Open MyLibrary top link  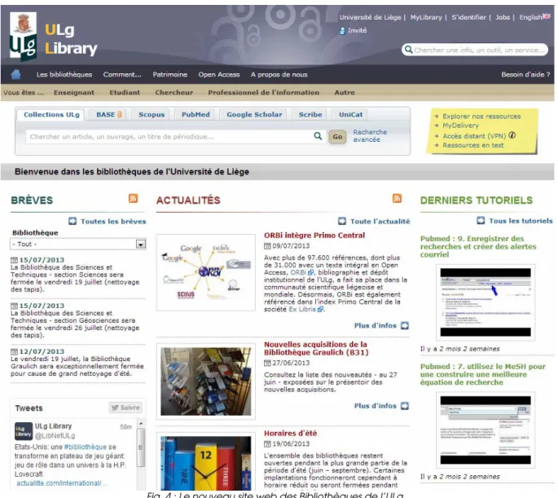click(426, 17)
